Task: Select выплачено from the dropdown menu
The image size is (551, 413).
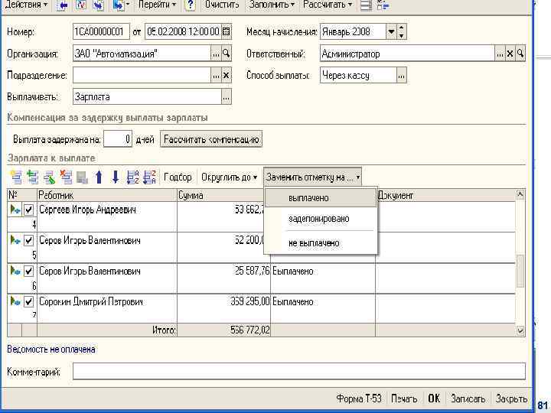Action: pos(321,198)
